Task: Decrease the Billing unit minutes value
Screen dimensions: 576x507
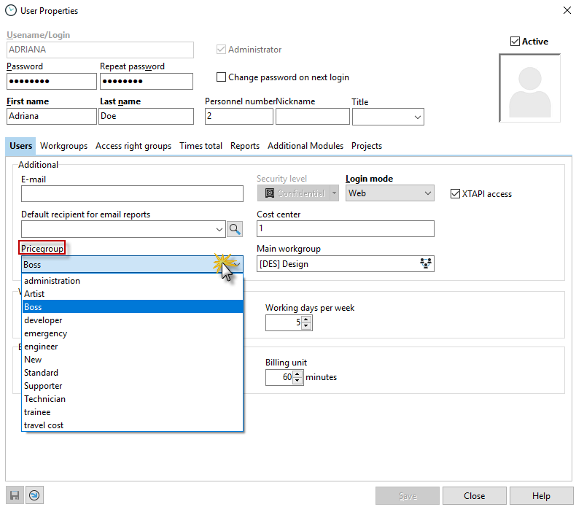Action: (297, 382)
